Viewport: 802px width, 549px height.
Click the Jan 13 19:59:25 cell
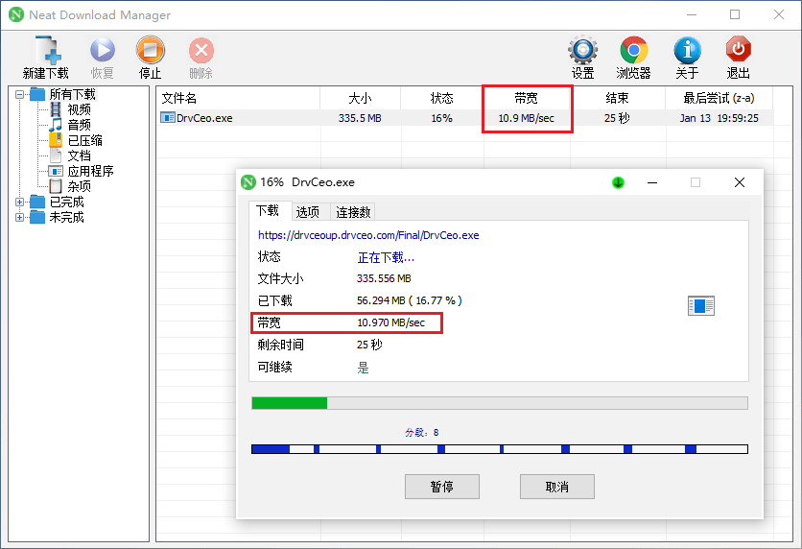pyautogui.click(x=719, y=118)
